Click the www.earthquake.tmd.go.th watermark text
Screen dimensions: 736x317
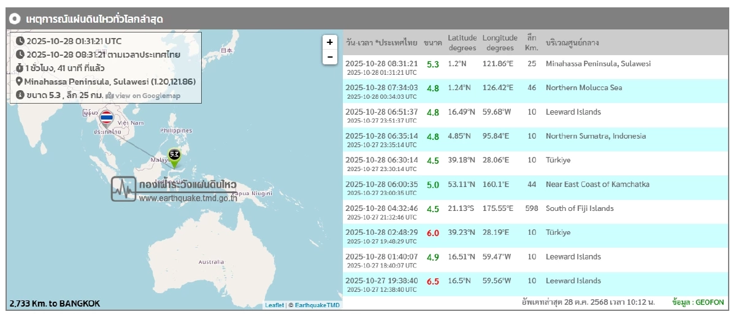(188, 198)
